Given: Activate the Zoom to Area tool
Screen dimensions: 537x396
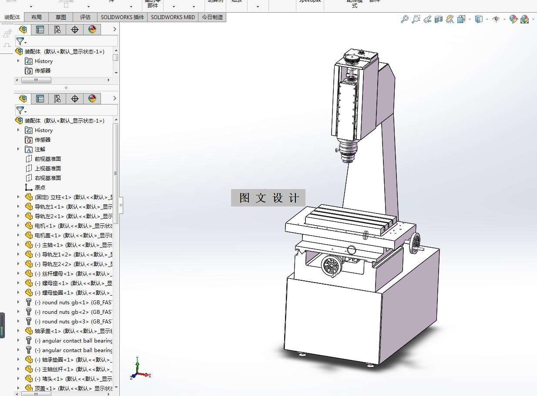Looking at the screenshot, I should 416,19.
